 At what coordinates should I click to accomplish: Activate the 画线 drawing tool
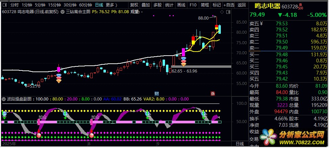181,5
